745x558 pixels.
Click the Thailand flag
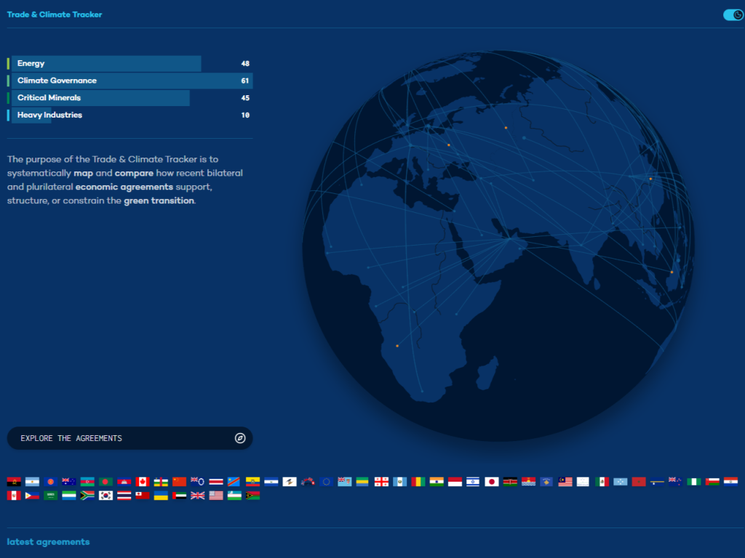pyautogui.click(x=124, y=496)
